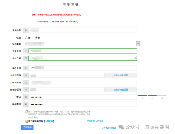
Task: Click into the 手机验证码 input field
Action: click(67, 75)
